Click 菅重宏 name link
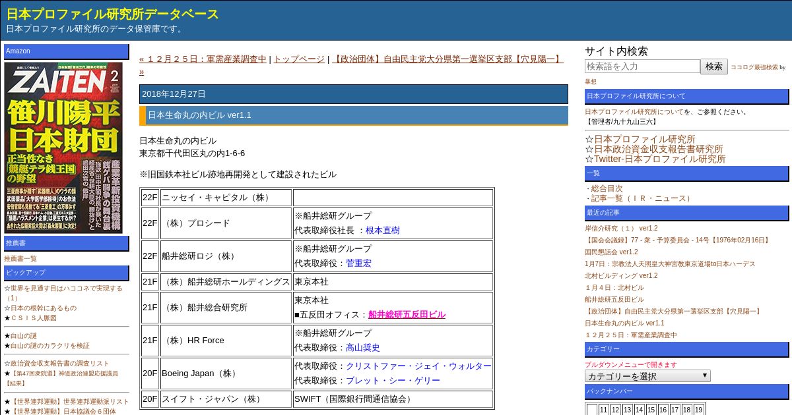792x415 pixels. pos(359,263)
